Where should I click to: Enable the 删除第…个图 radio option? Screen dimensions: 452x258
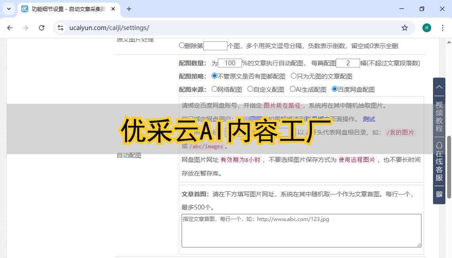(x=182, y=45)
